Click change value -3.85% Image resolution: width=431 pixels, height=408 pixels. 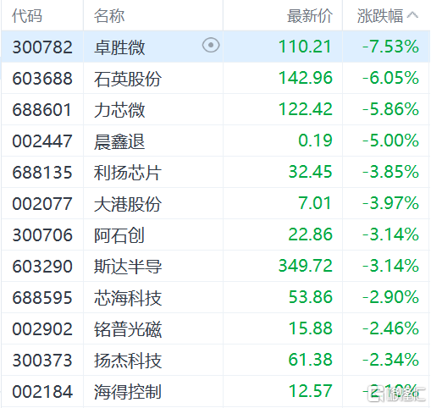click(x=390, y=172)
